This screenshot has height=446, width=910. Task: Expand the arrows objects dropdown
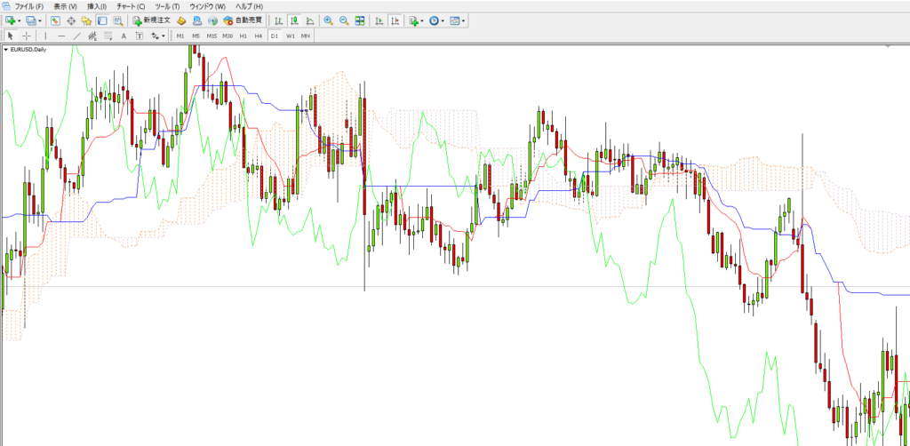point(164,36)
